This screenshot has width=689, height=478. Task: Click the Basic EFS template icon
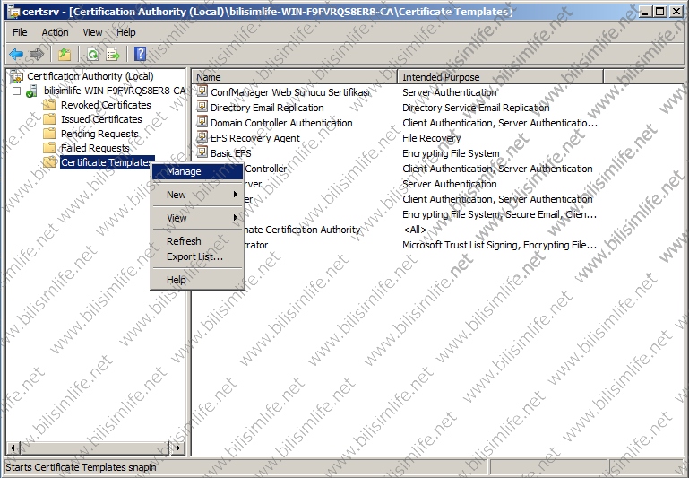coord(202,152)
